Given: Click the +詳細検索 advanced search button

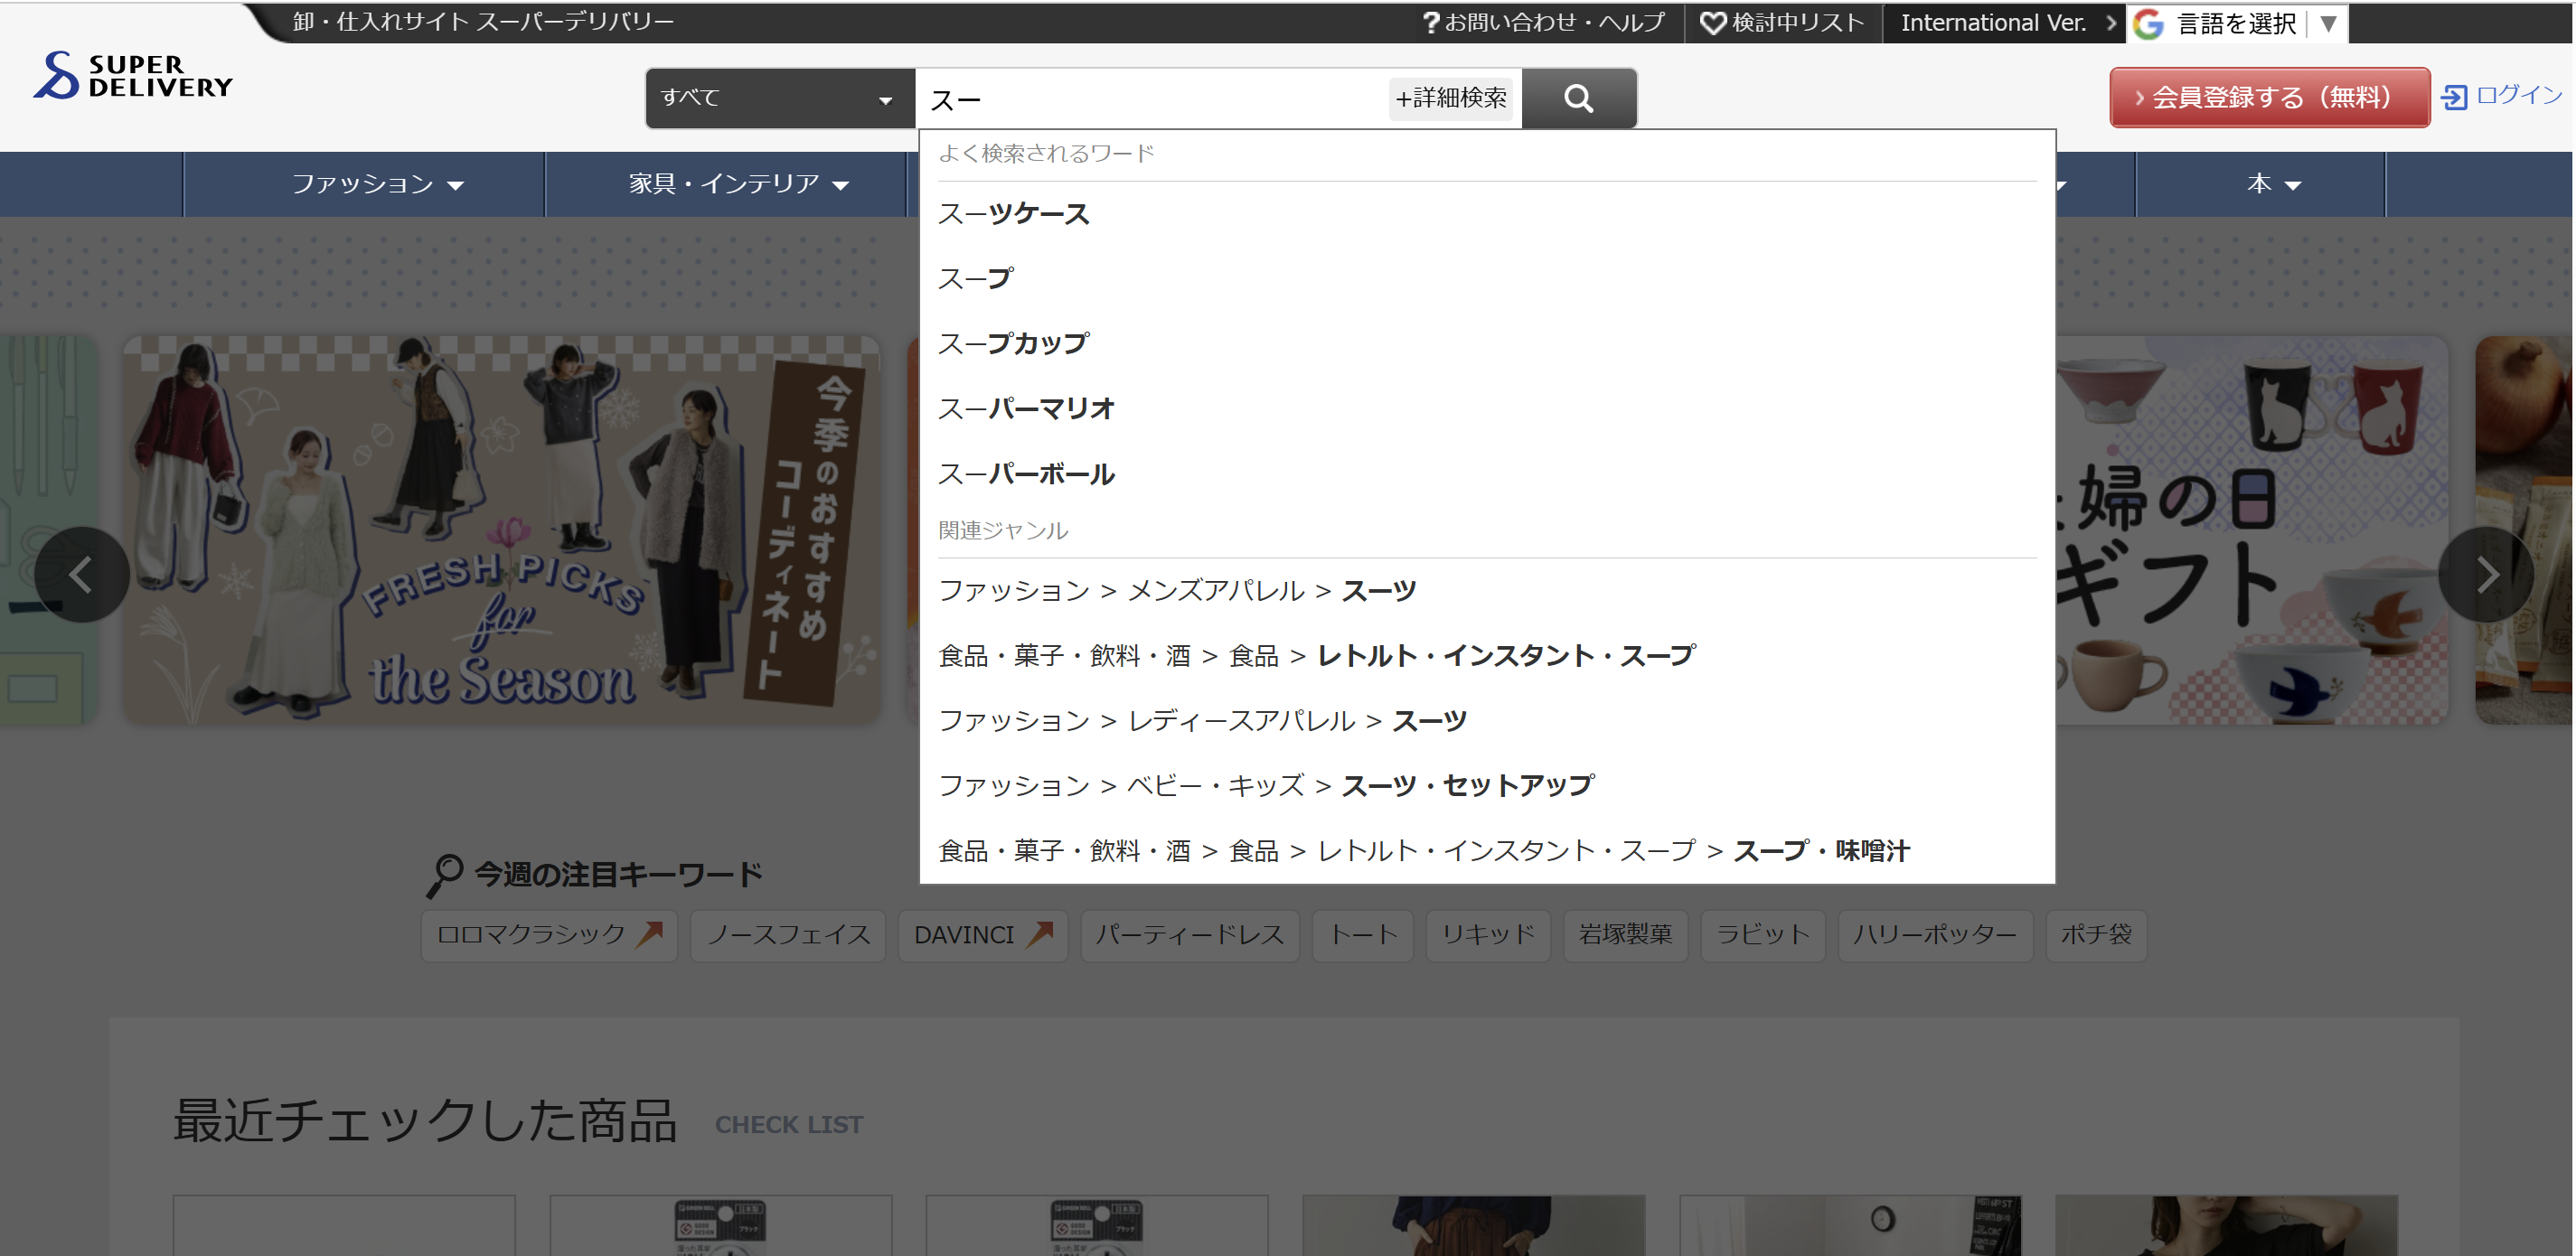Looking at the screenshot, I should click(1451, 98).
